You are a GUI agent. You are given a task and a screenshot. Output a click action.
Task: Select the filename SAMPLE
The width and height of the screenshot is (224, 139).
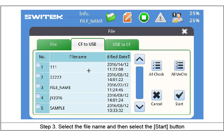click(57, 108)
